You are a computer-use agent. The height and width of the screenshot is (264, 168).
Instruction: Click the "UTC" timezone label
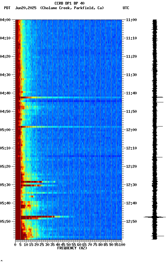126,8
